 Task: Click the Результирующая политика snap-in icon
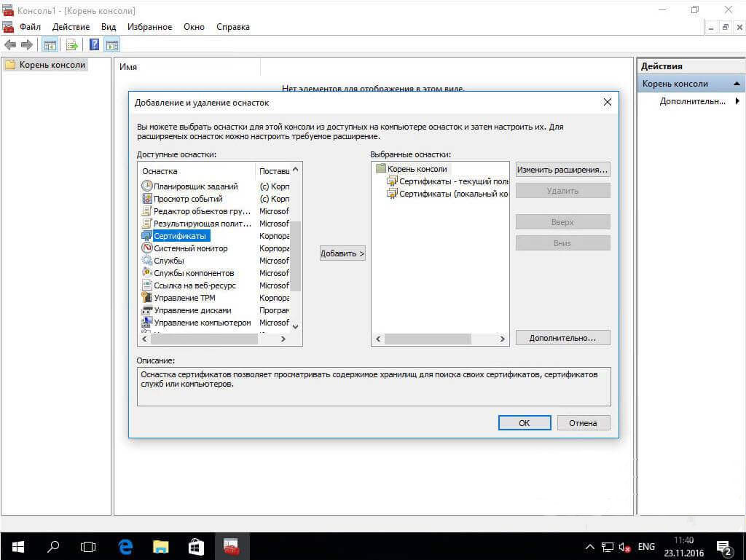(x=147, y=223)
